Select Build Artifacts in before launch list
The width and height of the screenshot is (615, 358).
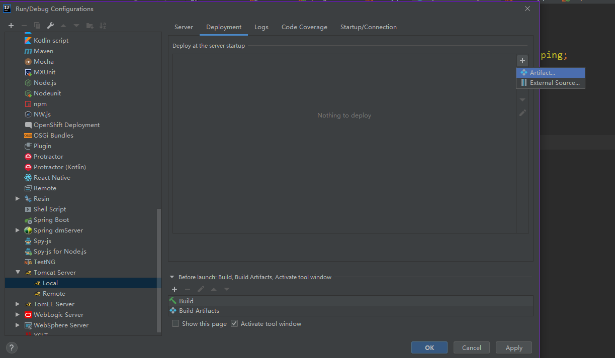(350, 310)
